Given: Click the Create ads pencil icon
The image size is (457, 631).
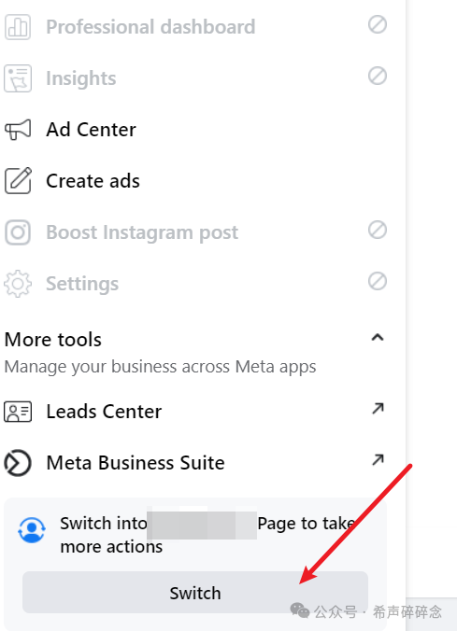Looking at the screenshot, I should (x=18, y=181).
